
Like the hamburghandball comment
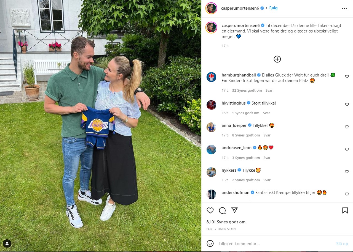347,77
